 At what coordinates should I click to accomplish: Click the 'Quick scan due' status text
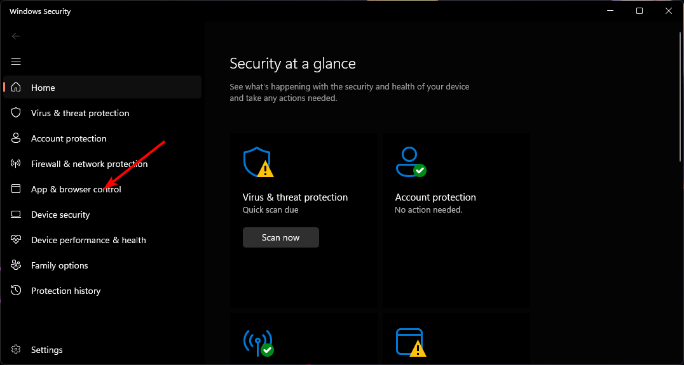point(270,210)
